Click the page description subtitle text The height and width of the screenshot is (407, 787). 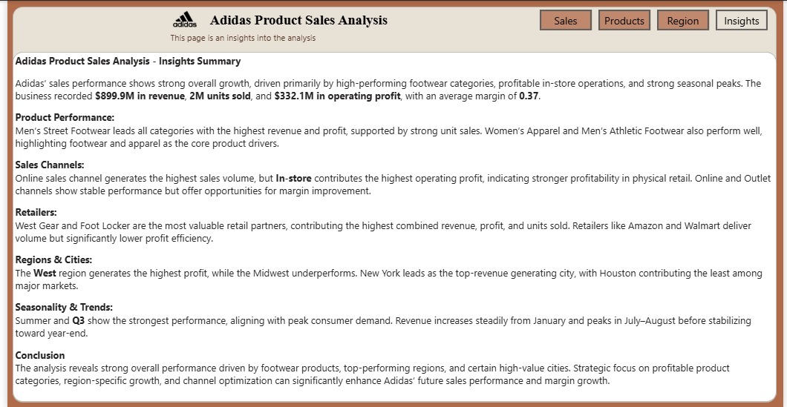243,38
